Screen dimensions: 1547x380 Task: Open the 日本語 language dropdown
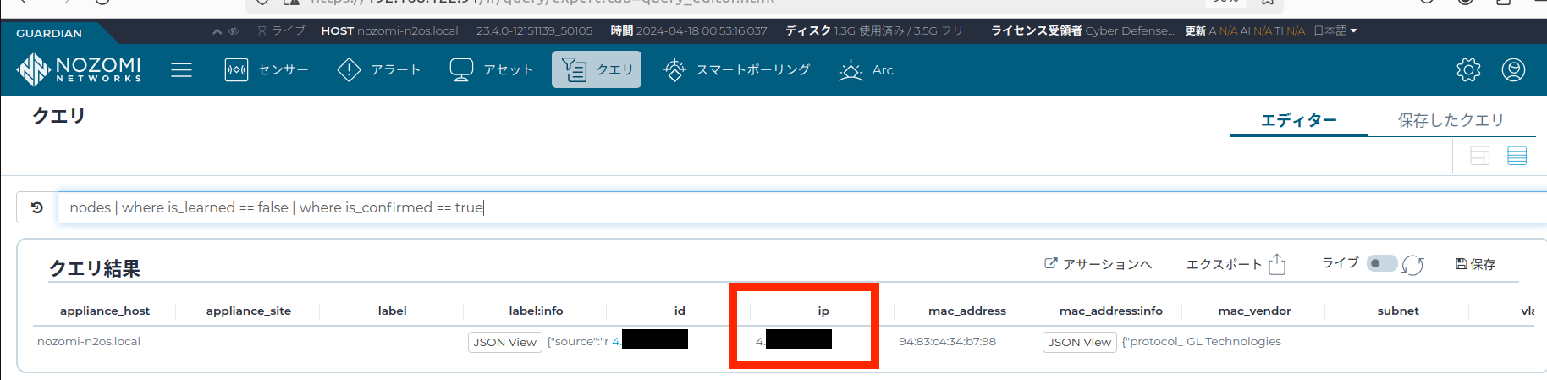[x=1335, y=31]
